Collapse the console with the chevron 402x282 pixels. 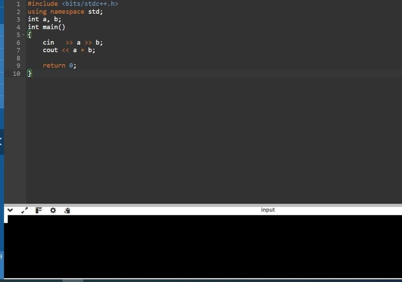pos(10,210)
